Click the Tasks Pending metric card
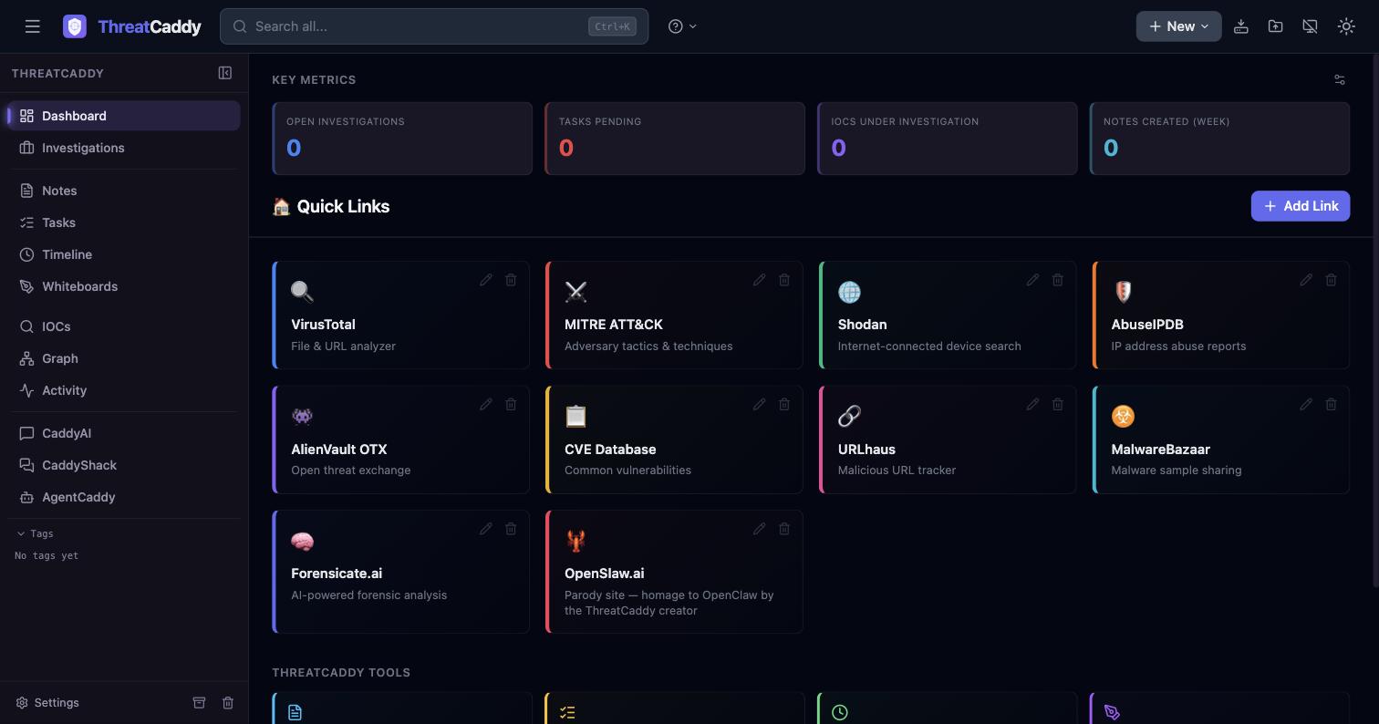The width and height of the screenshot is (1379, 724). point(675,139)
